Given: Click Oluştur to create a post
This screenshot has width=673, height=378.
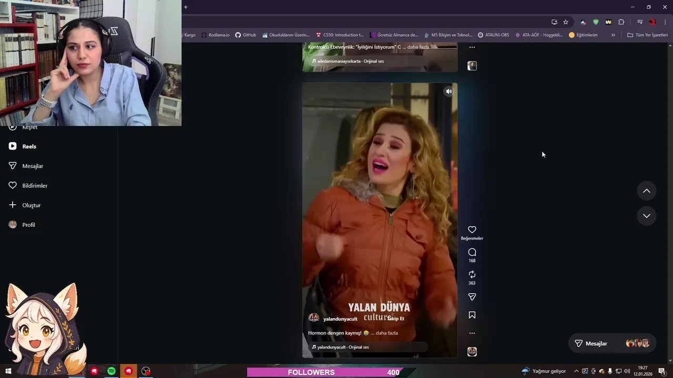Looking at the screenshot, I should [32, 205].
